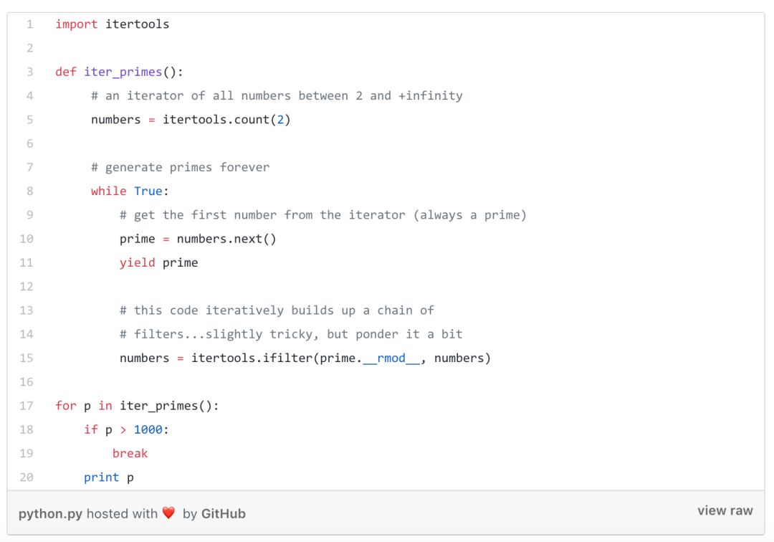This screenshot has width=774, height=542.
Task: Select line number 11
Action: tap(27, 262)
